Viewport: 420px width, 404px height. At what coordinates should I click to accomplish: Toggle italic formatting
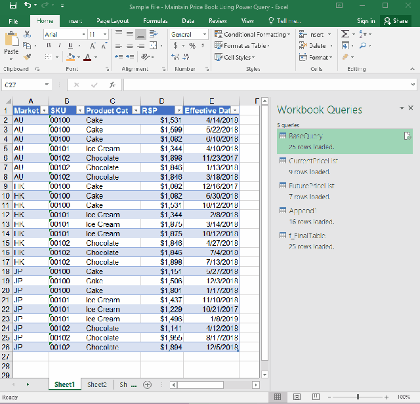[x=60, y=45]
